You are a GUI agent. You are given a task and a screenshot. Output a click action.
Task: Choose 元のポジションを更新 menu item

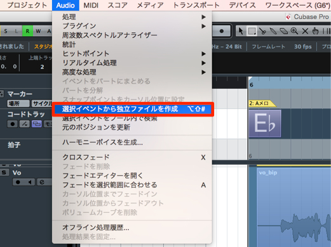pyautogui.click(x=132, y=127)
